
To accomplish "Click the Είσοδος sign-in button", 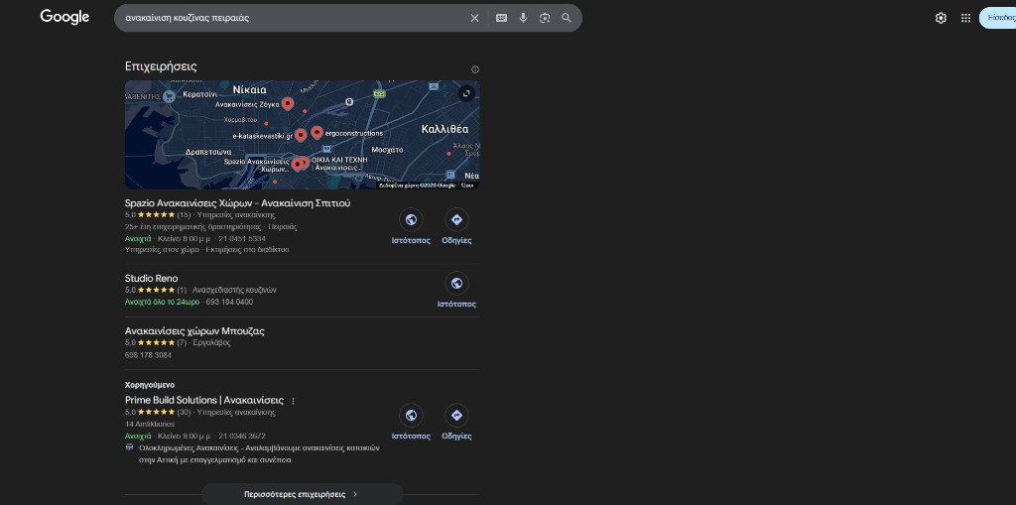I will point(998,18).
